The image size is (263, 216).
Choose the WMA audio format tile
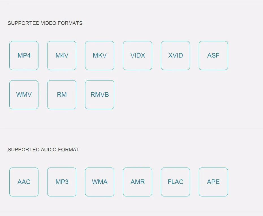[x=100, y=182]
